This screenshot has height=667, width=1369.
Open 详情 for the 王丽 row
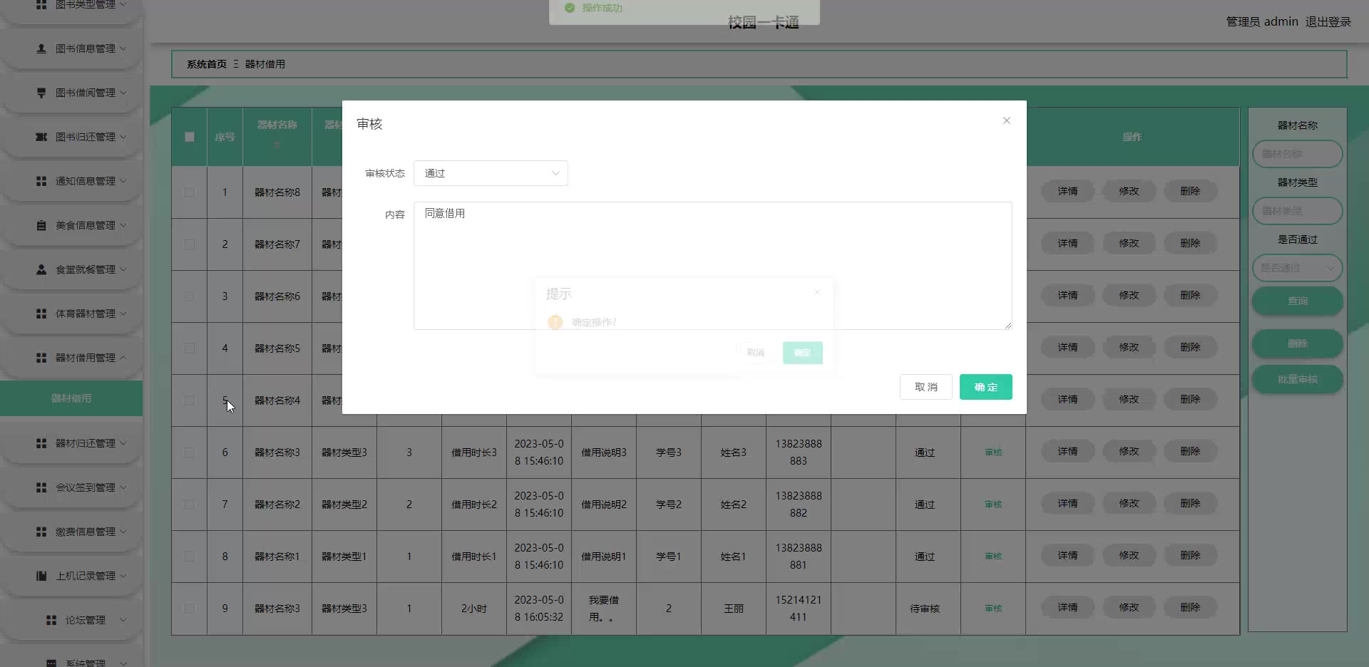[1067, 607]
